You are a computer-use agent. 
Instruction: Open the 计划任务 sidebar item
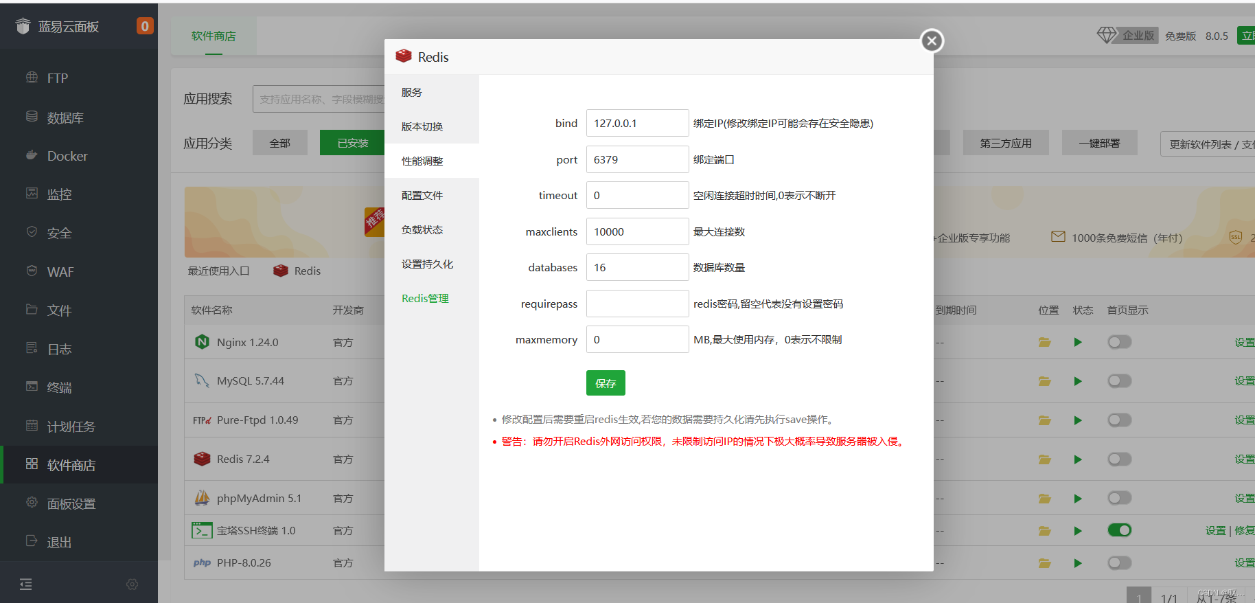(79, 426)
